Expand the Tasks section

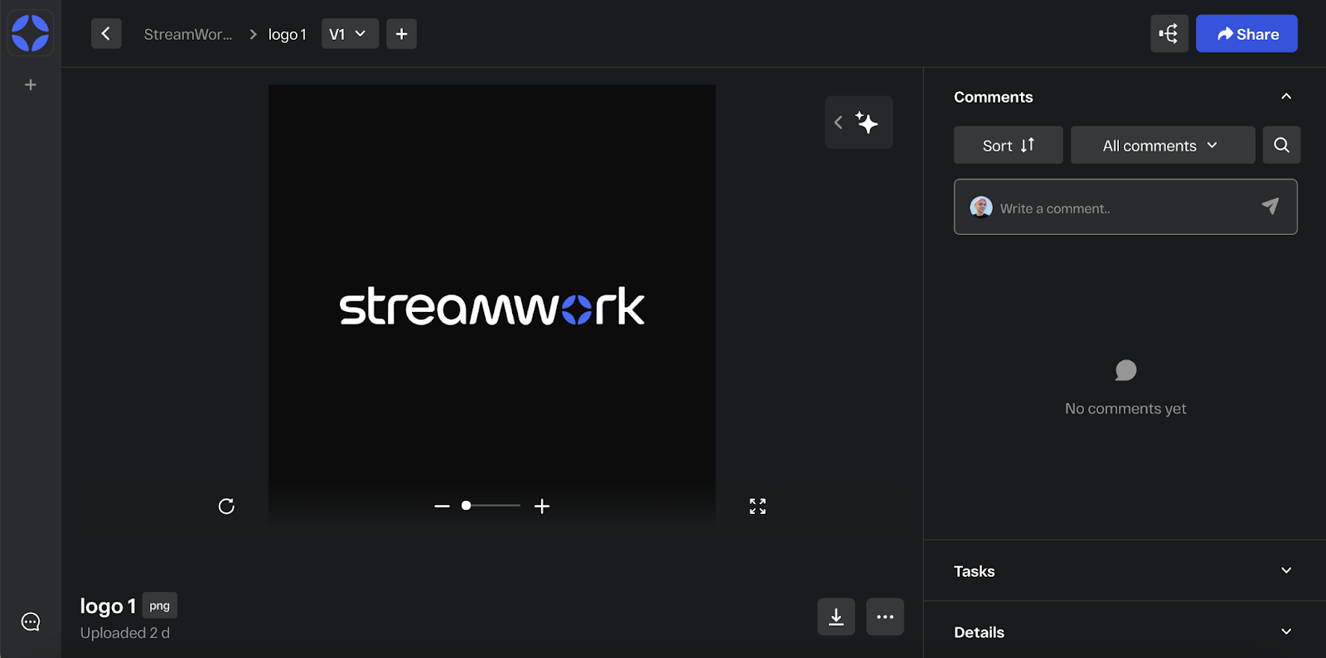coord(1286,570)
